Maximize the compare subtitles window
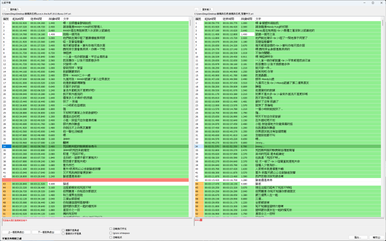 373,2
